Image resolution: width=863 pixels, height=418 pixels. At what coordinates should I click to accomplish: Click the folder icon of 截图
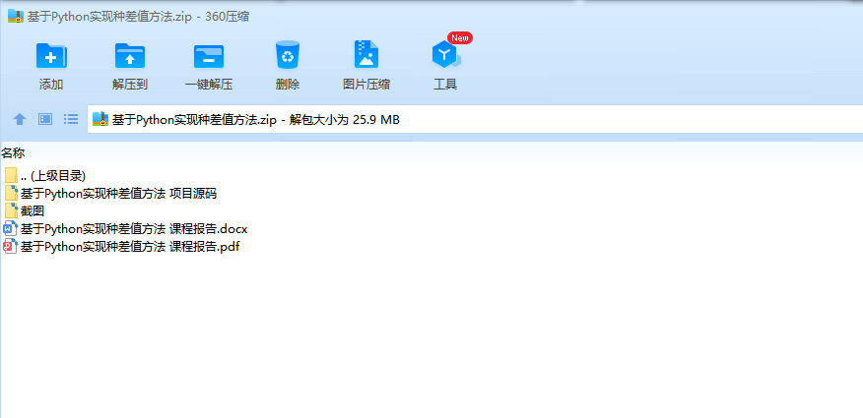(11, 210)
